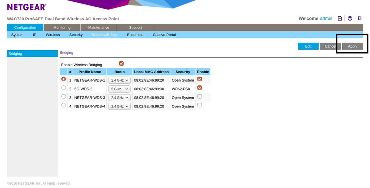Open the Captive Portal submenu
The width and height of the screenshot is (370, 188).
pyautogui.click(x=164, y=35)
